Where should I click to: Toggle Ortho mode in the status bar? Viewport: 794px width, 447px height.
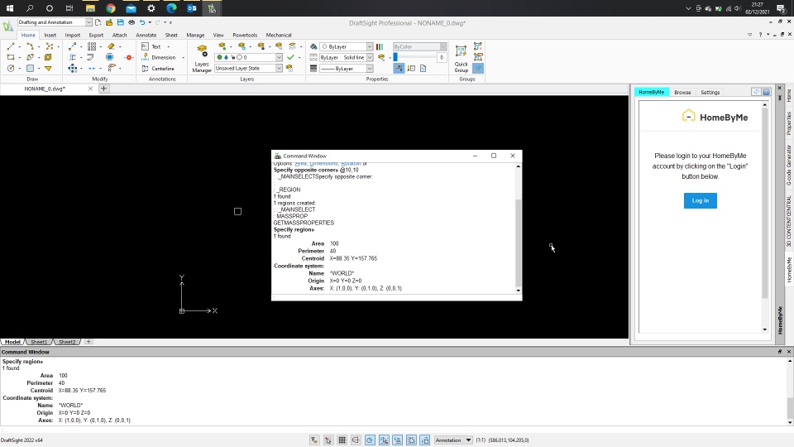[356, 440]
